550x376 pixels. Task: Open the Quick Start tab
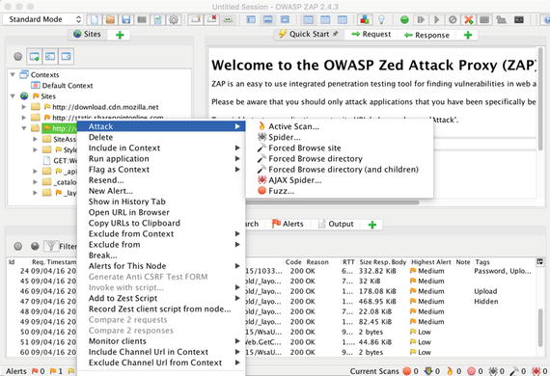tap(309, 34)
